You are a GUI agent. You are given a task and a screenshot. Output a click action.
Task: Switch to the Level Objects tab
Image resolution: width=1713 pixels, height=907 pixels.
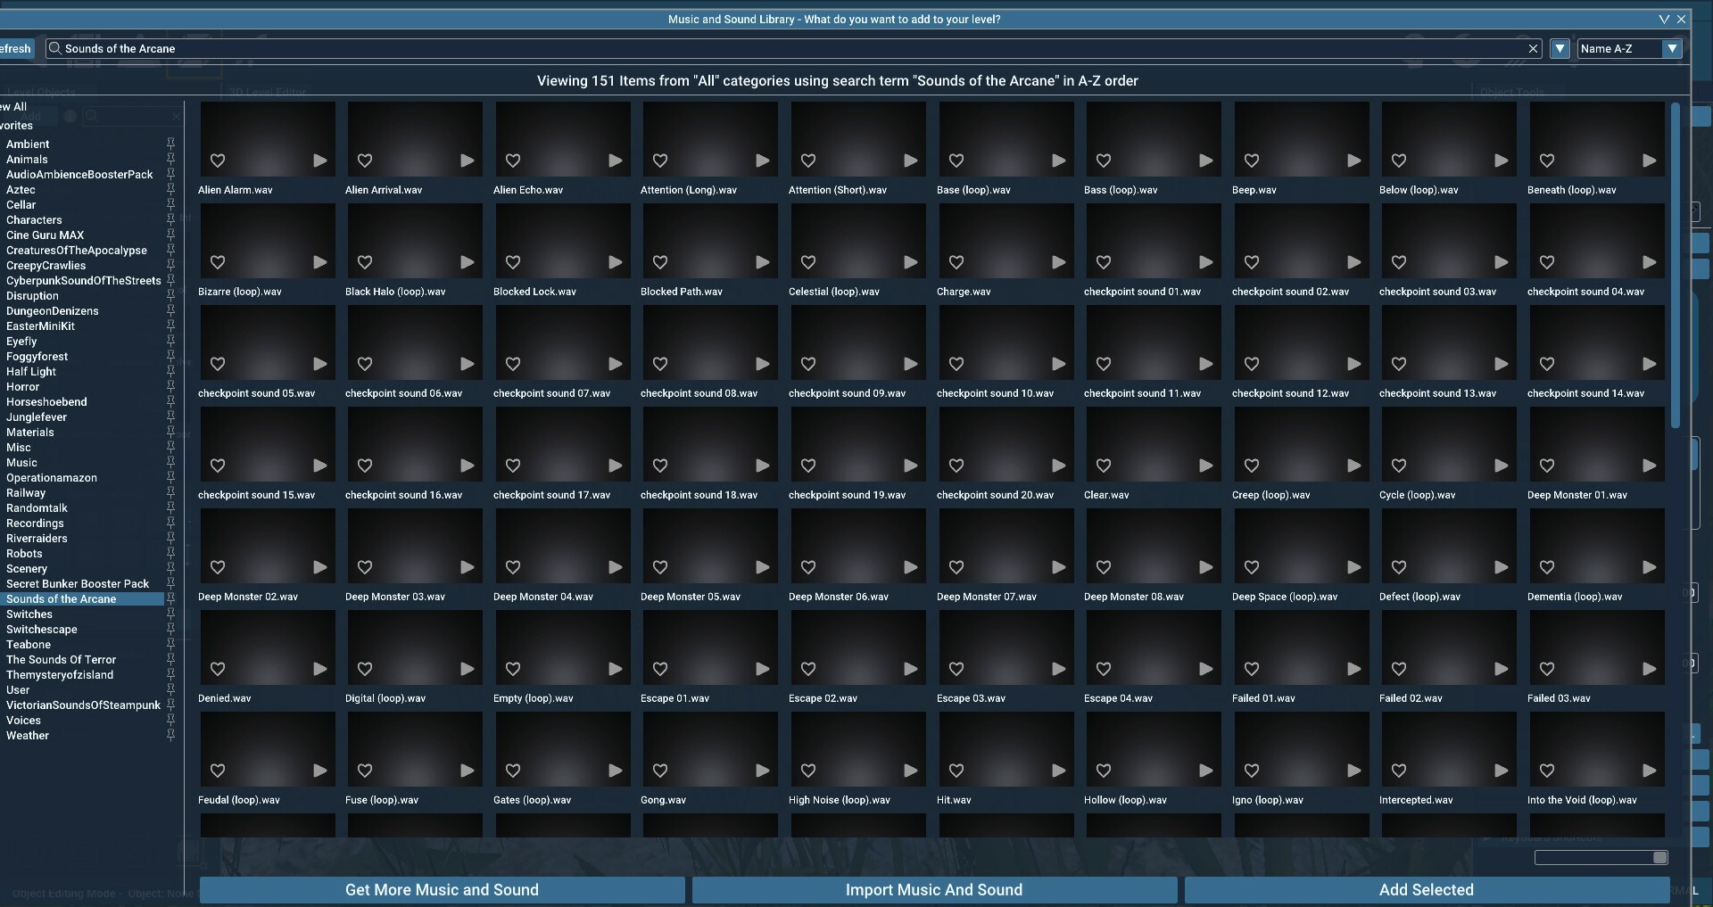coord(40,90)
